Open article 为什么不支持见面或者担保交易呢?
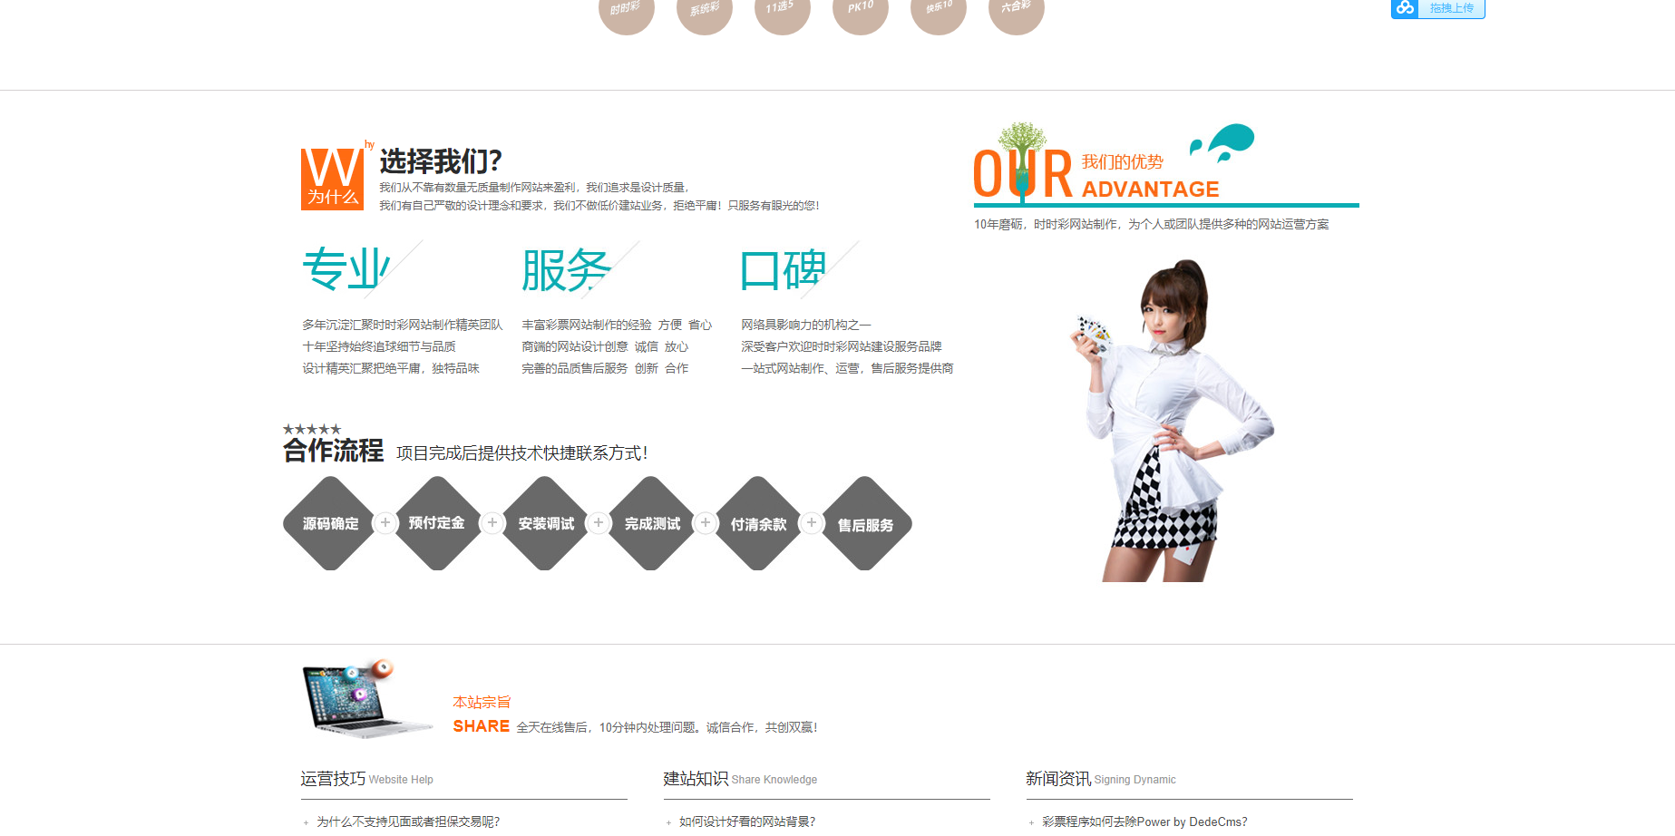This screenshot has height=836, width=1675. coord(408,821)
